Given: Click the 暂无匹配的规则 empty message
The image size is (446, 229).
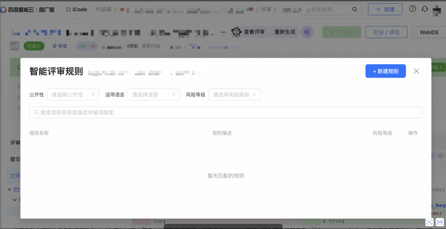Looking at the screenshot, I should pos(226,176).
